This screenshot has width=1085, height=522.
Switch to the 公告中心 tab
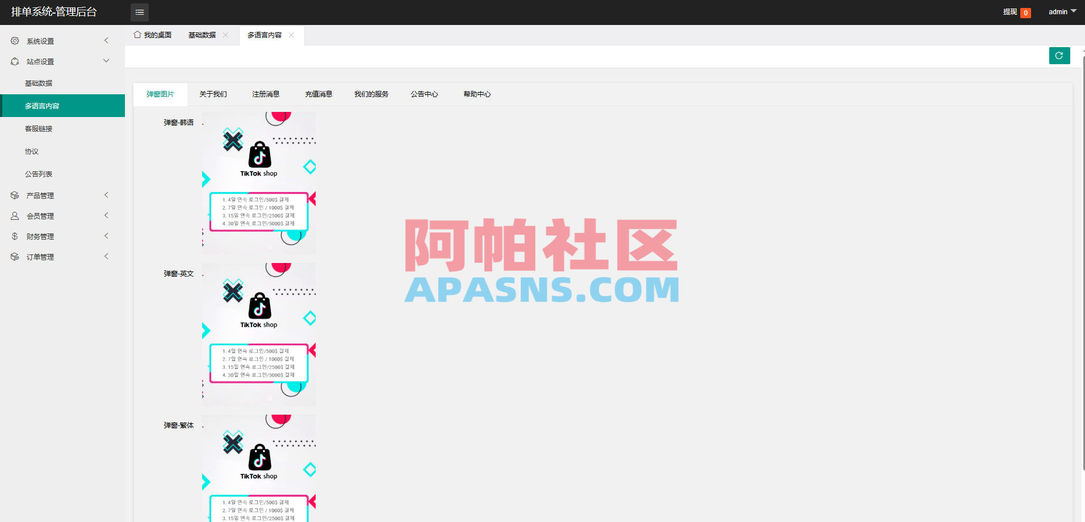[x=424, y=94]
